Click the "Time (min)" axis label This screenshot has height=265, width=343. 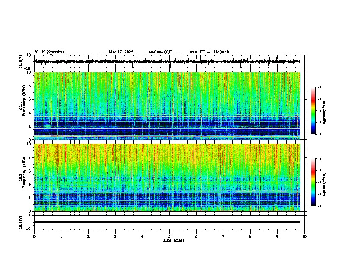173,240
